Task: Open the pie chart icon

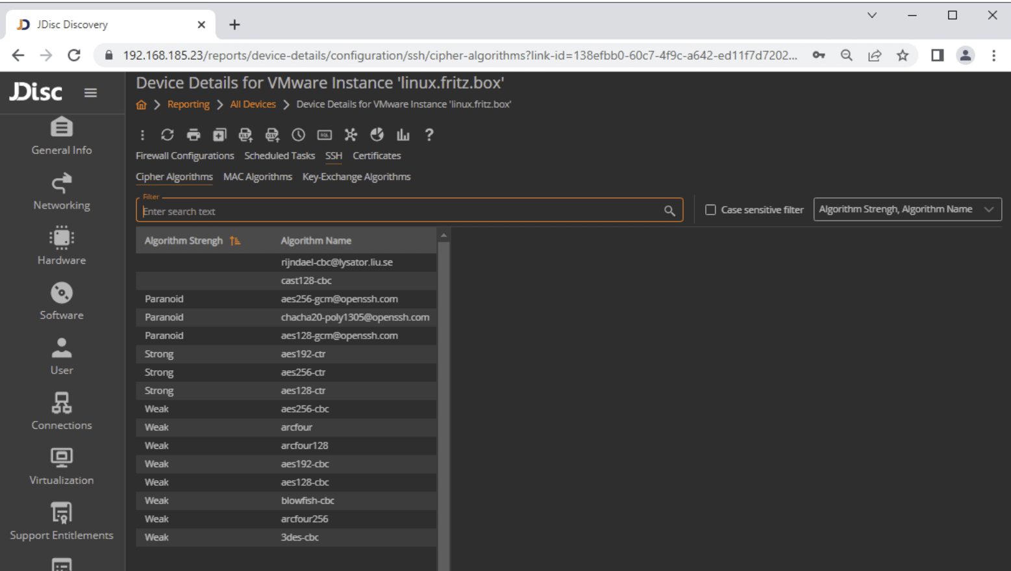Action: coord(377,134)
